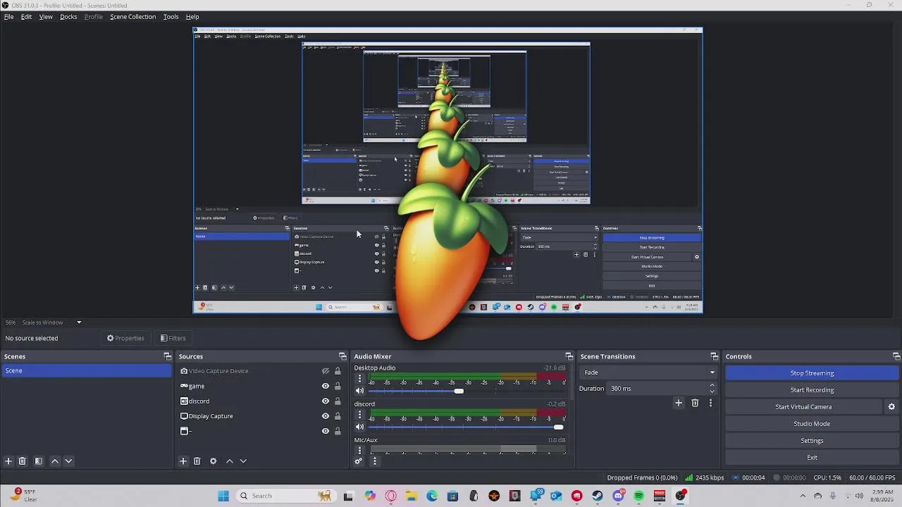902x507 pixels.
Task: Open Spotify from the taskbar
Action: (x=638, y=496)
